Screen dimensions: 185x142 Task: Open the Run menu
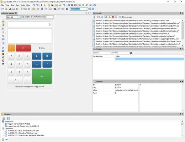coord(17,5)
